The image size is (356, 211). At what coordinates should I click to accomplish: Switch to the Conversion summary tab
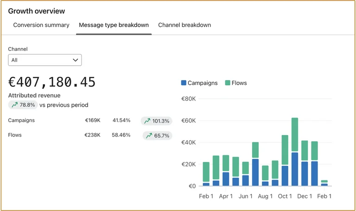tap(41, 25)
